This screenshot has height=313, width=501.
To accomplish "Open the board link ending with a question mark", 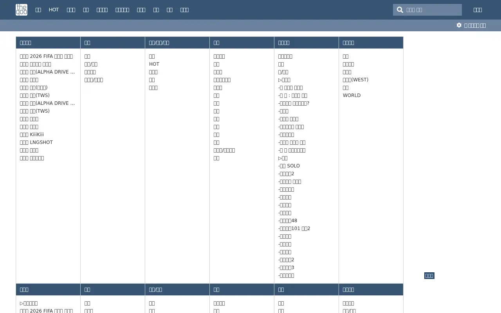I will coord(294,103).
